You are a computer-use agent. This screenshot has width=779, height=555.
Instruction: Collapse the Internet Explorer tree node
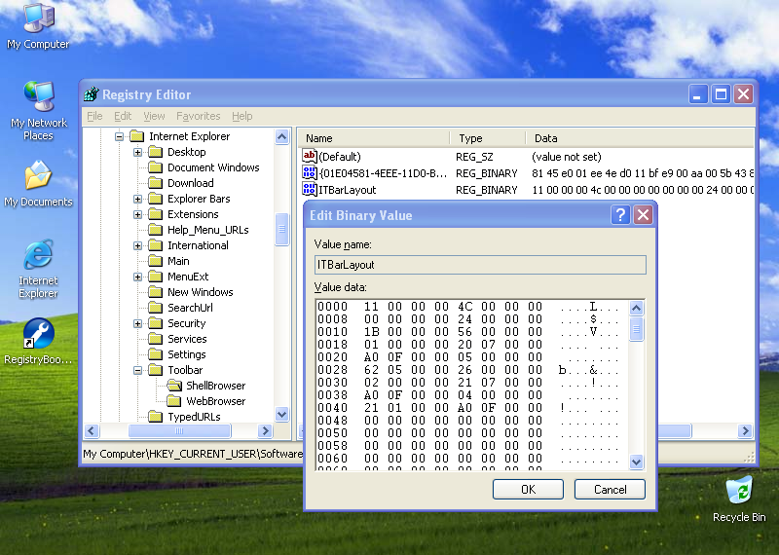click(x=119, y=136)
